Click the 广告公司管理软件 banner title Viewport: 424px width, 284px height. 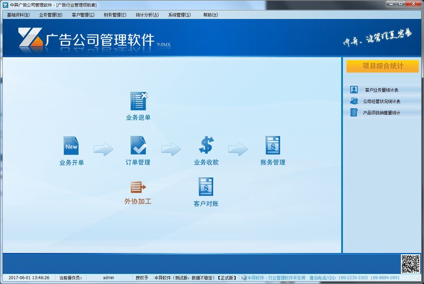(100, 40)
